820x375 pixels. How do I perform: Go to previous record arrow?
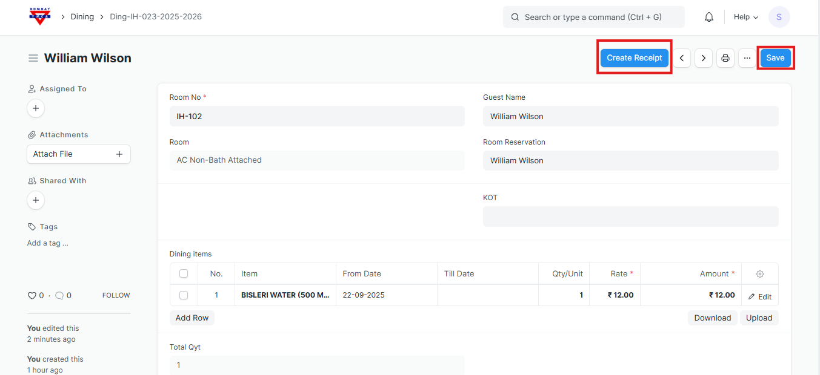tap(682, 58)
